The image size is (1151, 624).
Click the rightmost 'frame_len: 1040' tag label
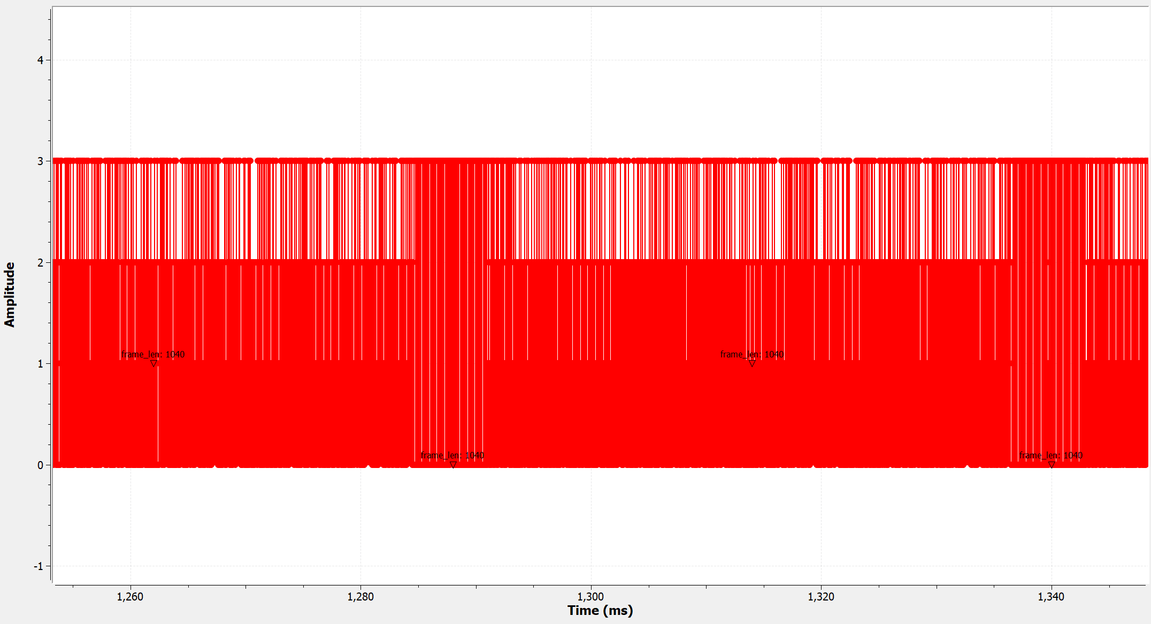click(x=1050, y=455)
